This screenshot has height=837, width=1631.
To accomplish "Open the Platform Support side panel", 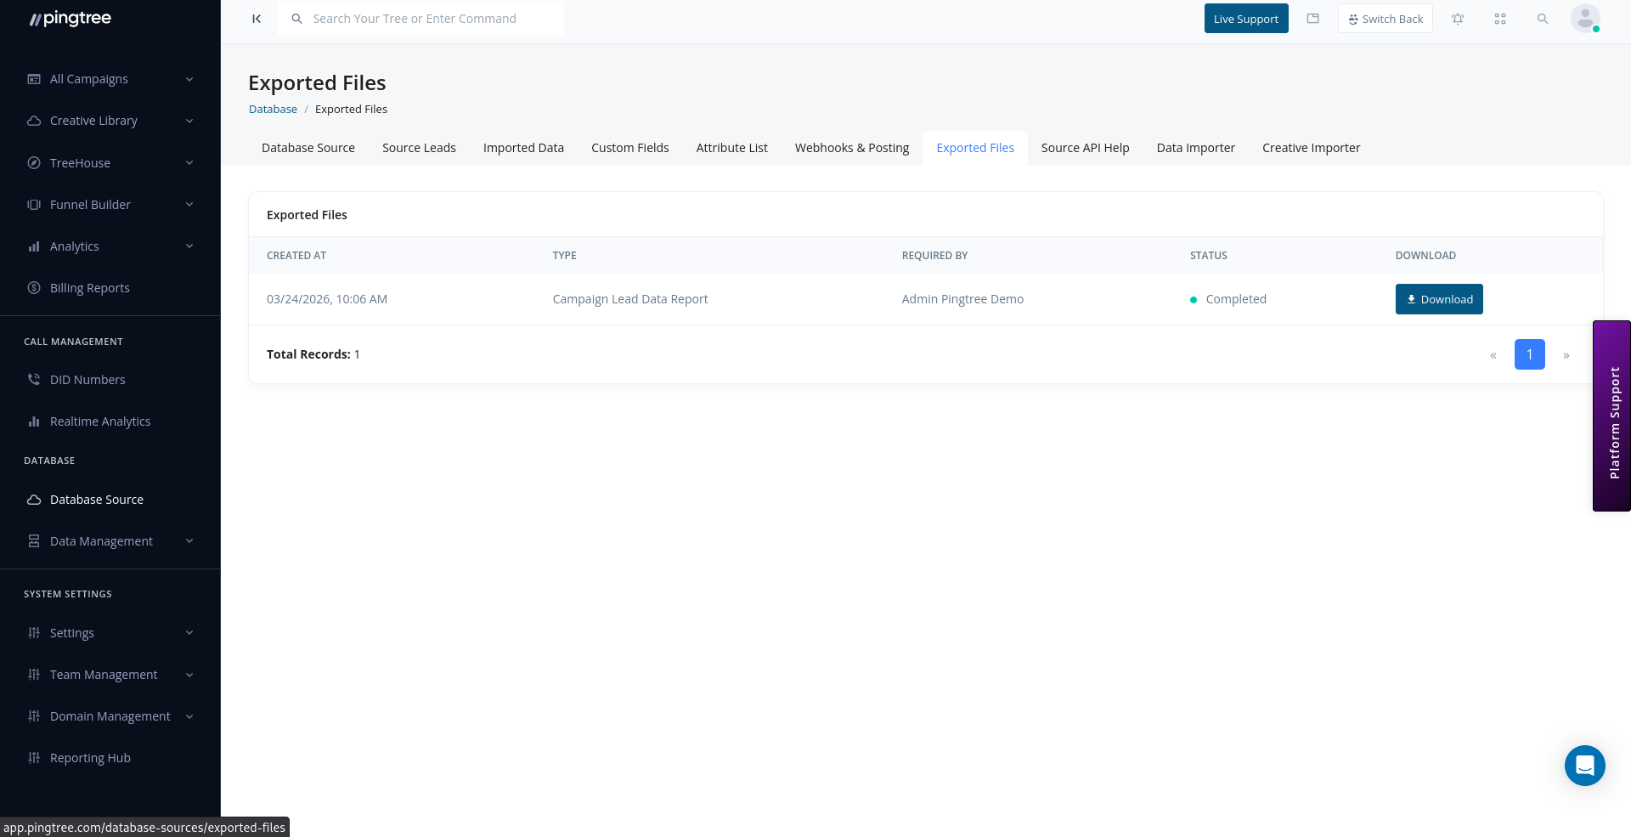I will pyautogui.click(x=1611, y=416).
